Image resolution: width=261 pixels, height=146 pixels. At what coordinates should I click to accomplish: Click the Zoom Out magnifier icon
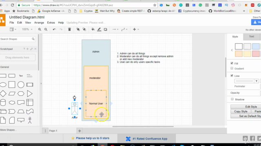click(46, 30)
